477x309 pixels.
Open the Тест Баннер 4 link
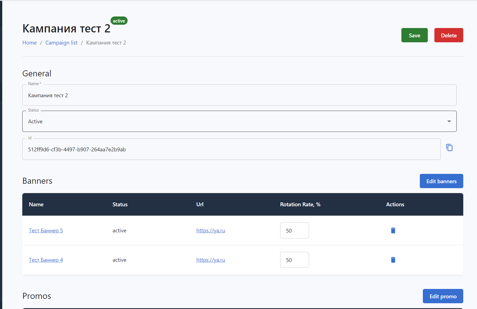pos(46,260)
